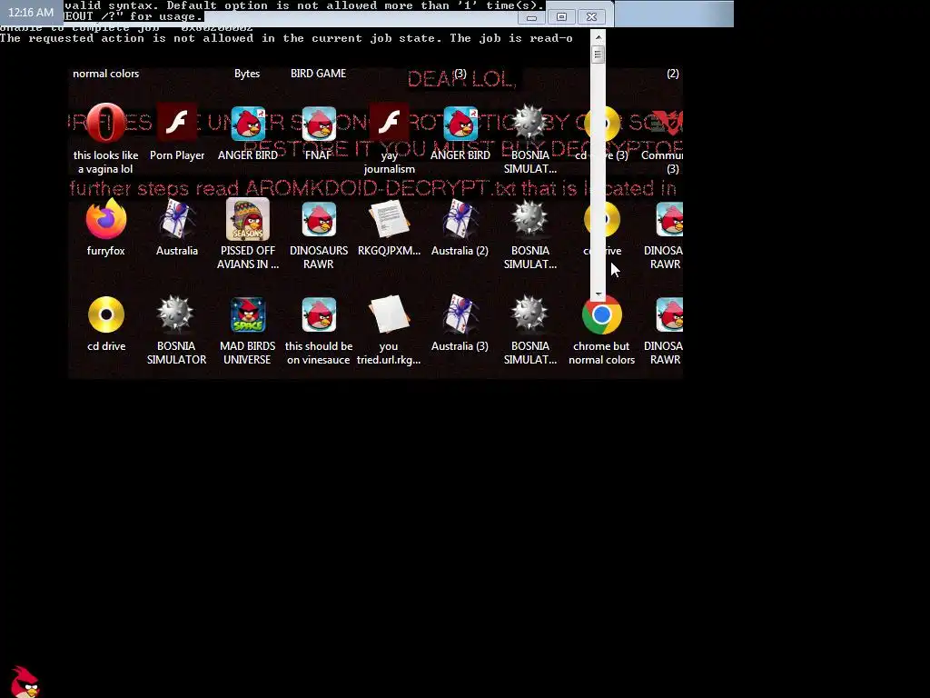The width and height of the screenshot is (930, 698).
Task: Open 'chrome but normal colors' Chrome icon
Action: point(601,314)
